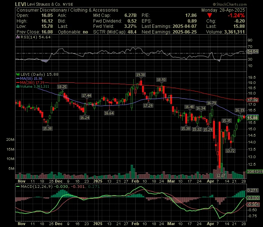Click the 18.25 December high label

[x=62, y=87]
